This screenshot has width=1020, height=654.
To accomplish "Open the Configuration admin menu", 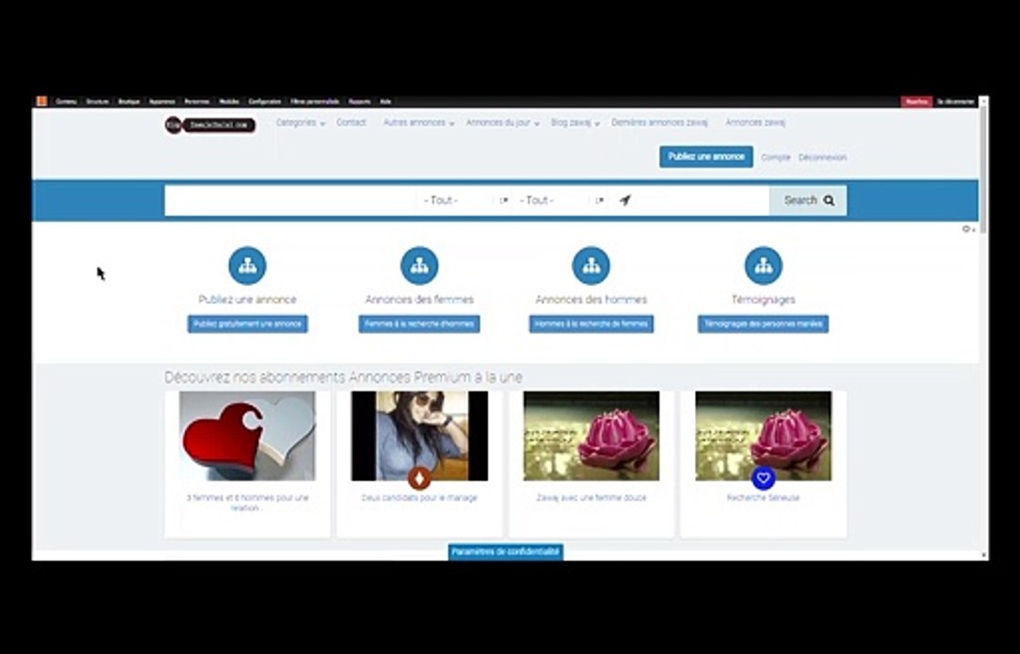I will 264,102.
